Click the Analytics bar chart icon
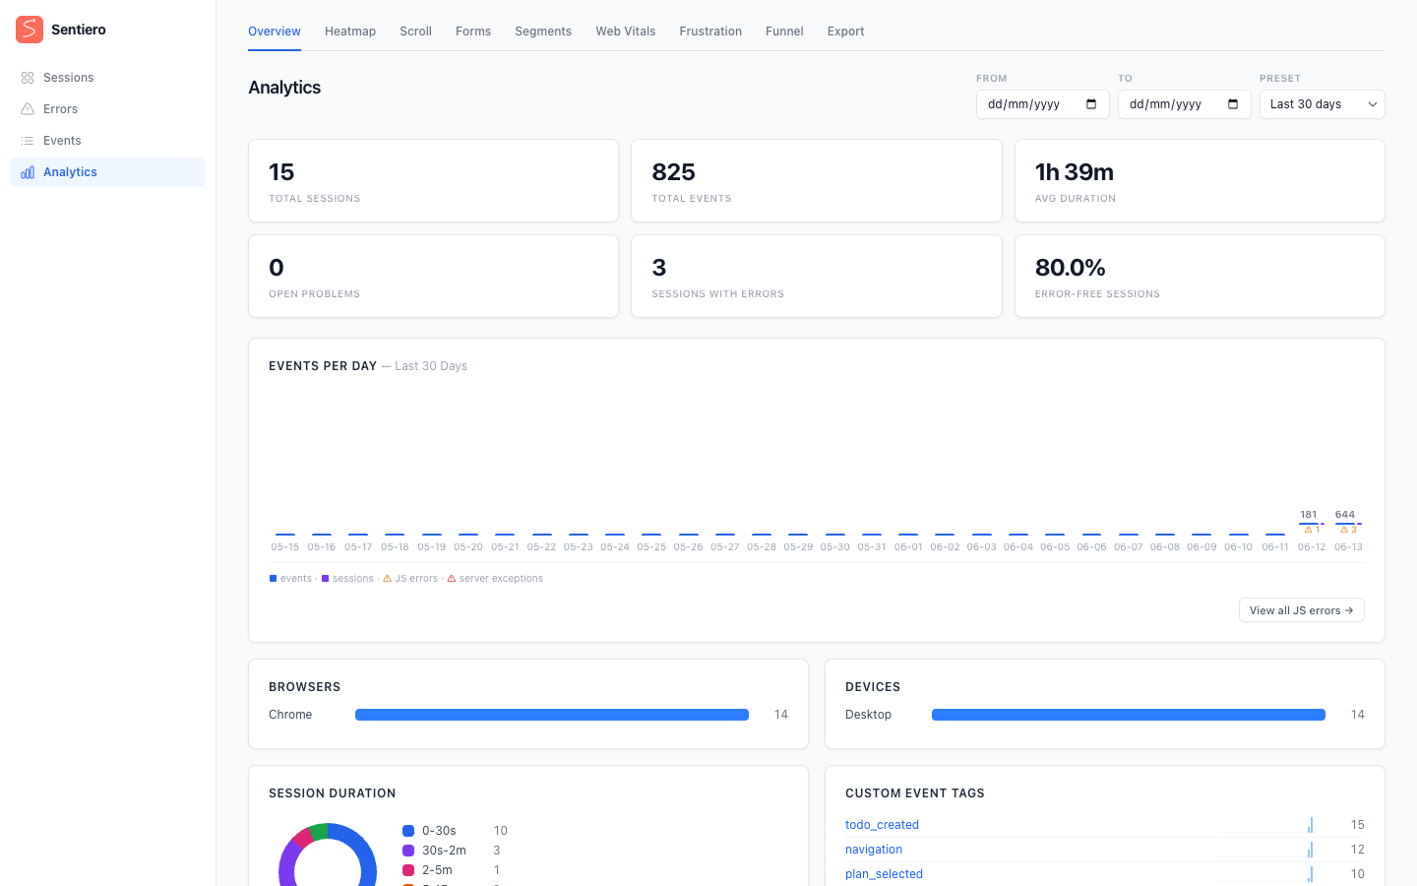This screenshot has height=886, width=1417. click(x=28, y=172)
